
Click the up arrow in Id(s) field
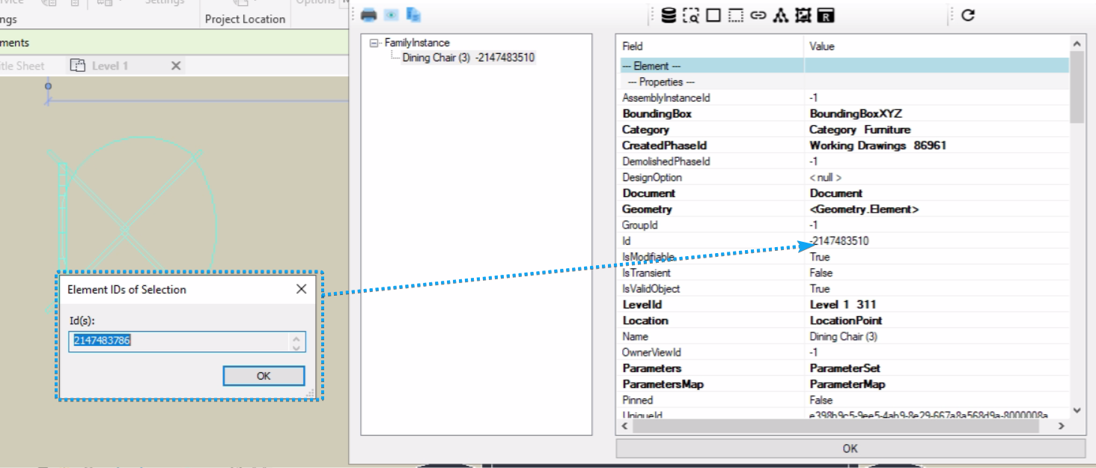pos(297,338)
